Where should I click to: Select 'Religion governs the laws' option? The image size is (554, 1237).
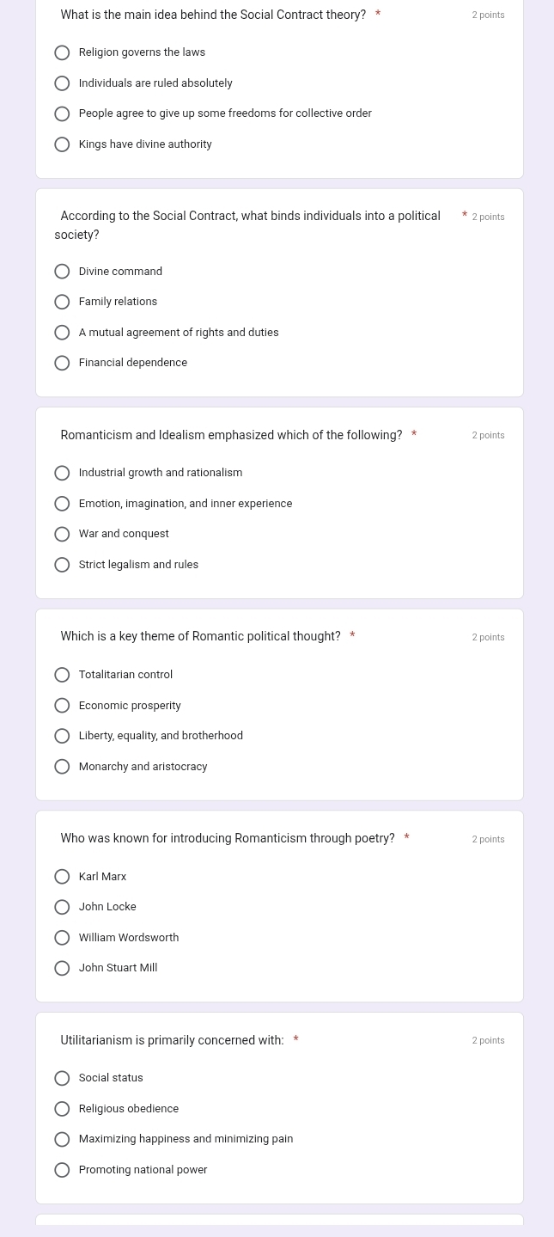tap(62, 53)
